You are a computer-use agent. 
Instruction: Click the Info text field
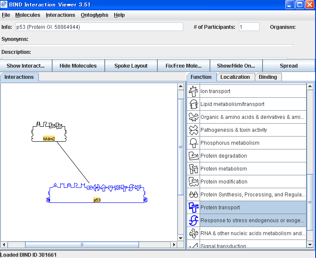pos(99,27)
